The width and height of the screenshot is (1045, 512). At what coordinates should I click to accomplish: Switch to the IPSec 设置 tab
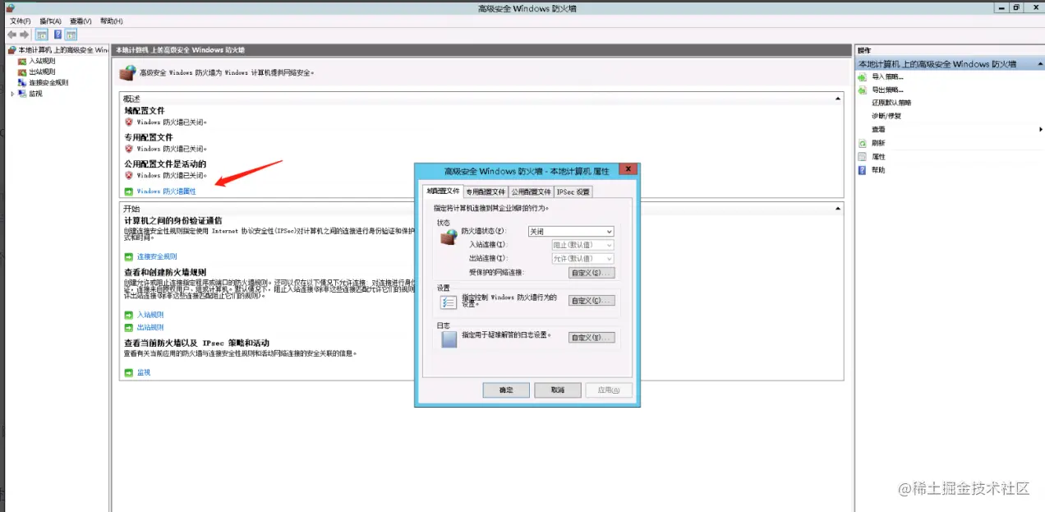coord(573,191)
